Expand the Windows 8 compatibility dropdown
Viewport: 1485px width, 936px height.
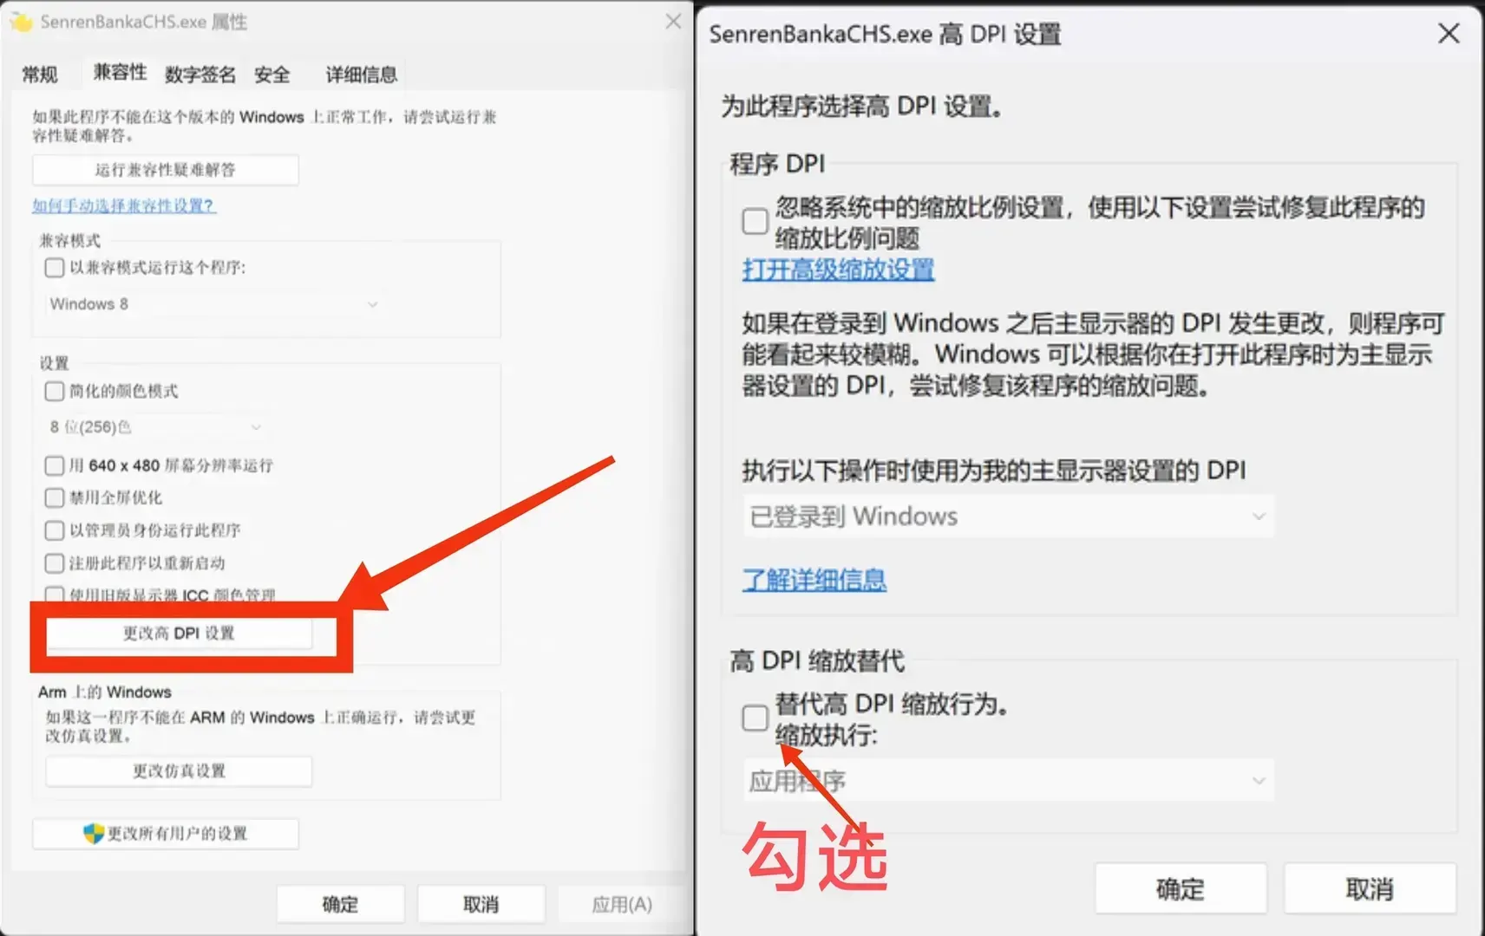(x=214, y=304)
